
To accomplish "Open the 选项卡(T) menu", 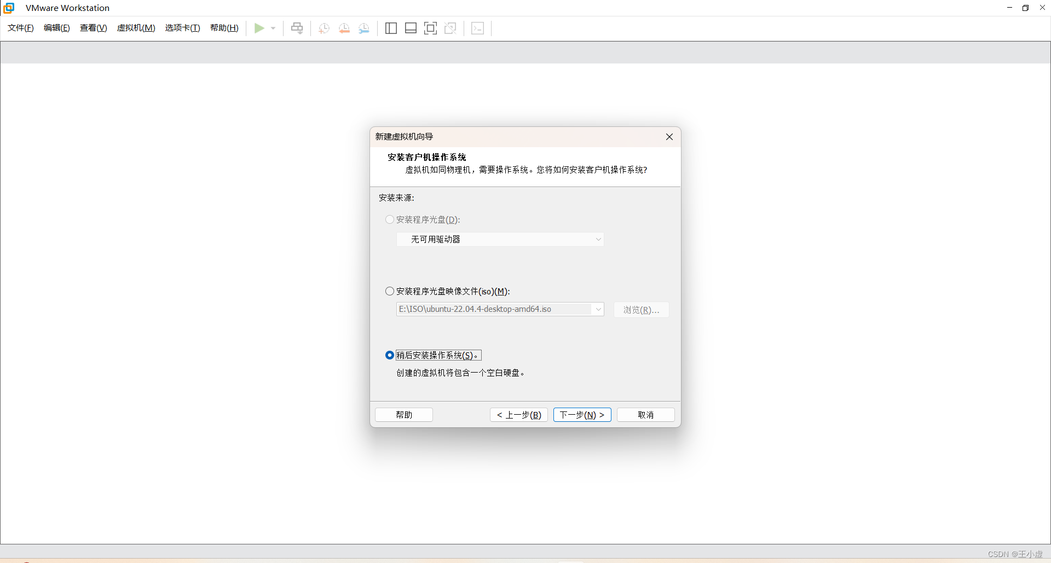I will 183,28.
